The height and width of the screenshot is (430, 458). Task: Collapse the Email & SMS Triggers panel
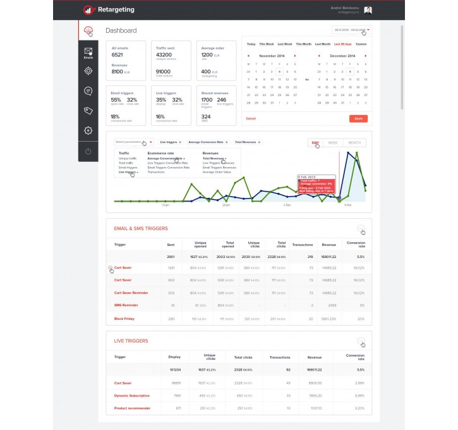pyautogui.click(x=361, y=228)
